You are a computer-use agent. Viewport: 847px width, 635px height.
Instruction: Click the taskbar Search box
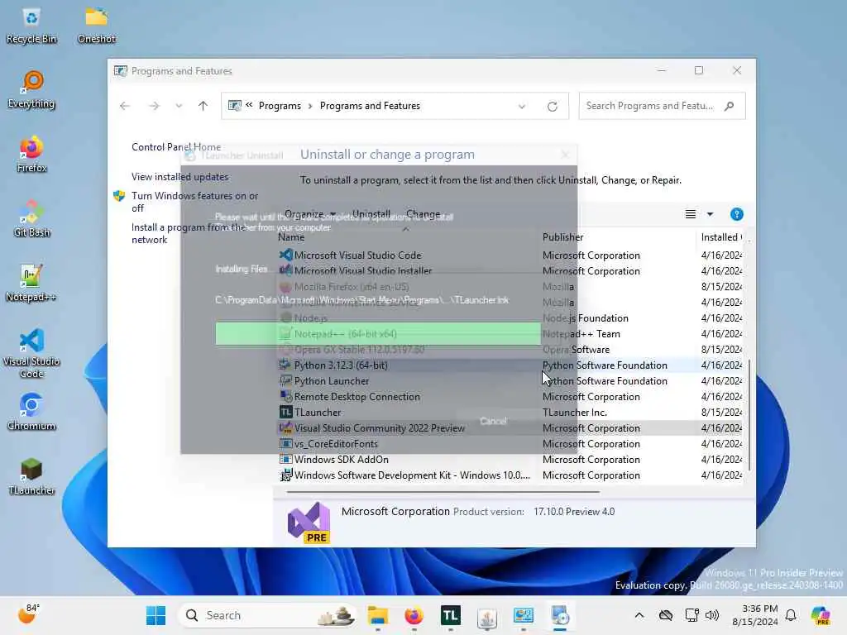(269, 615)
